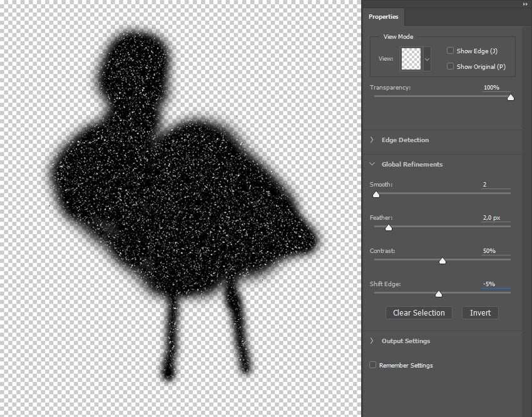Click the Transparency slider handle

[x=510, y=97]
